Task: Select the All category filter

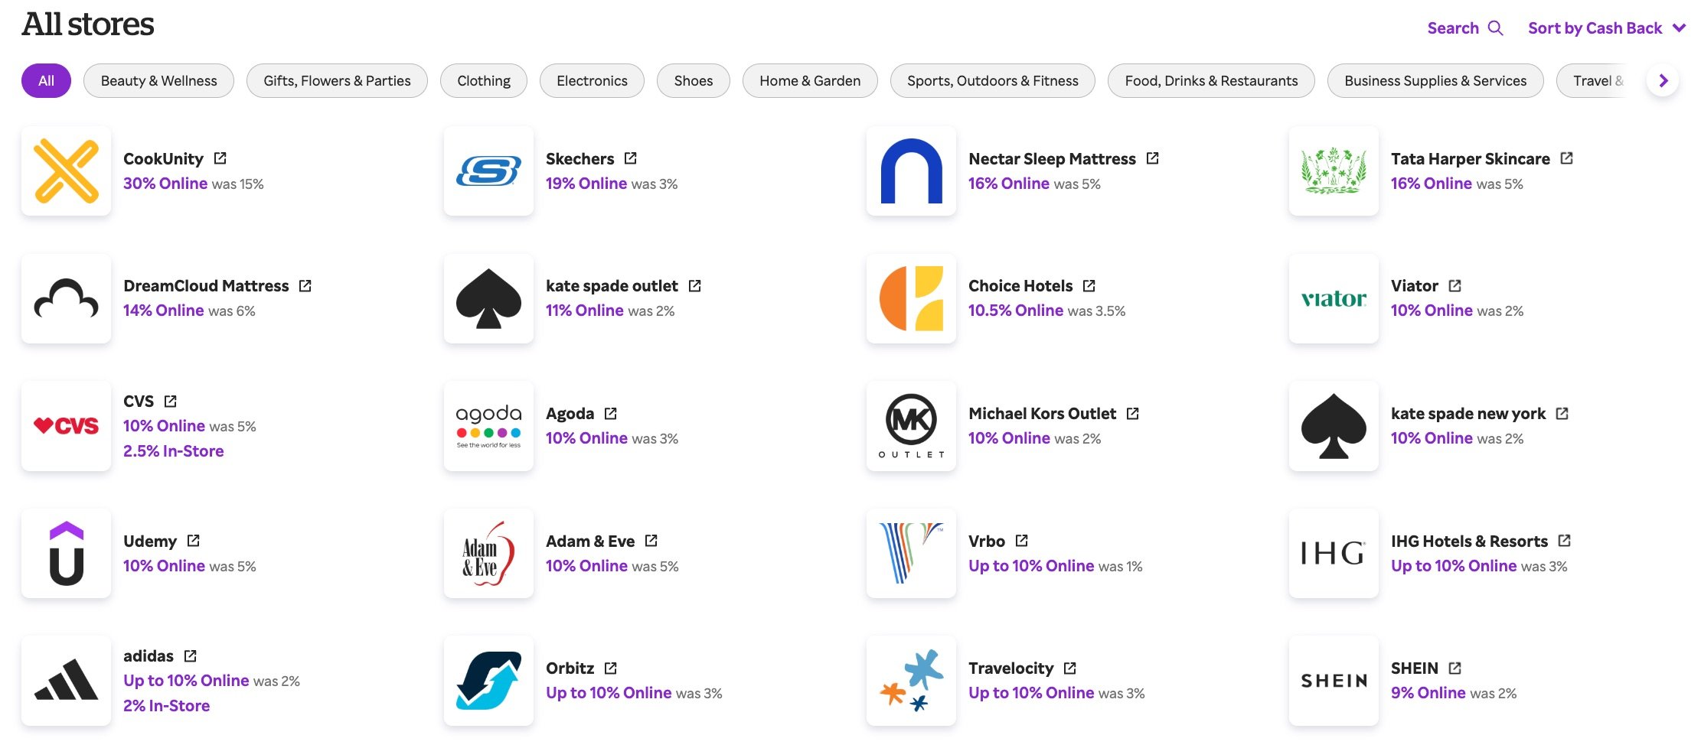Action: tap(46, 80)
